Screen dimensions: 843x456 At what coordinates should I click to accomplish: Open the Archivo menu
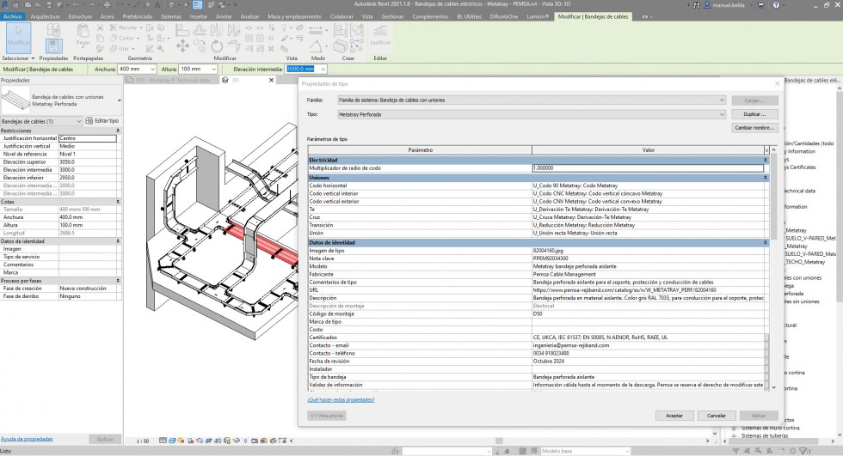[12, 16]
